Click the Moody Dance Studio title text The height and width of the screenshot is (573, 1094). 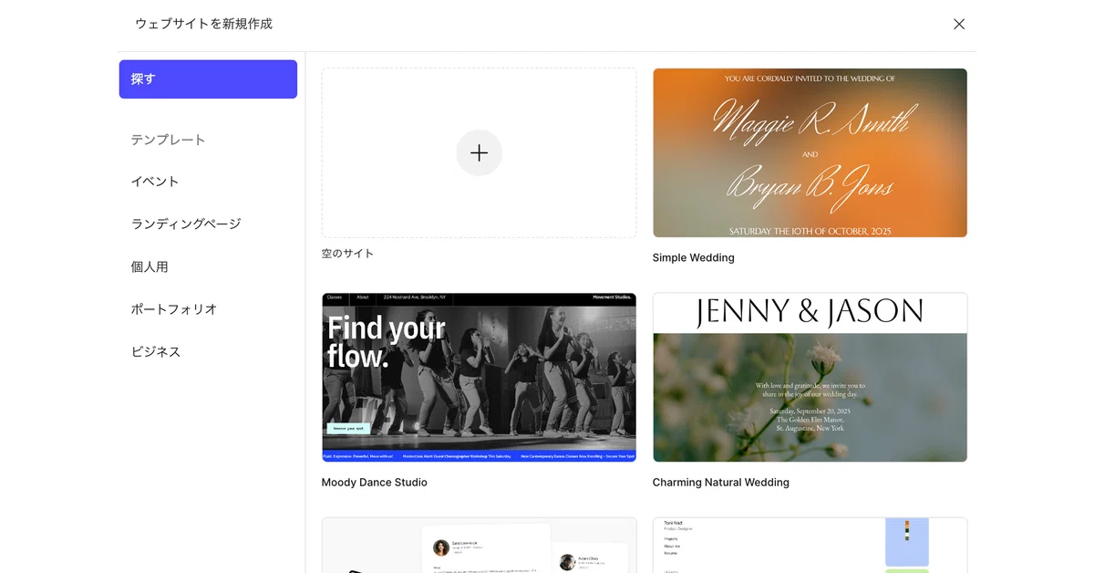(375, 483)
